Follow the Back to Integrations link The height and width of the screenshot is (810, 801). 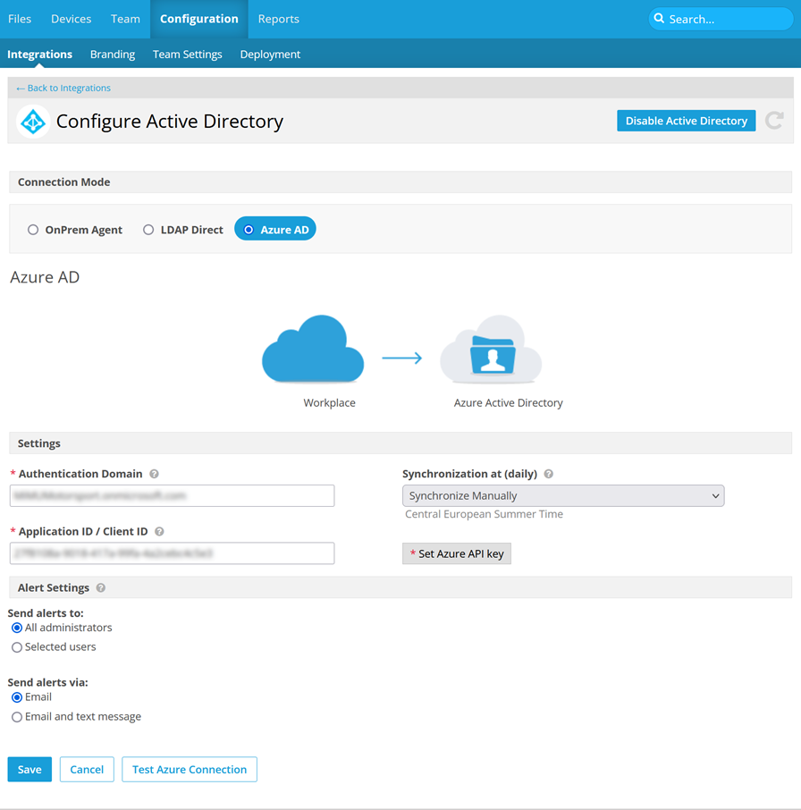pyautogui.click(x=63, y=88)
